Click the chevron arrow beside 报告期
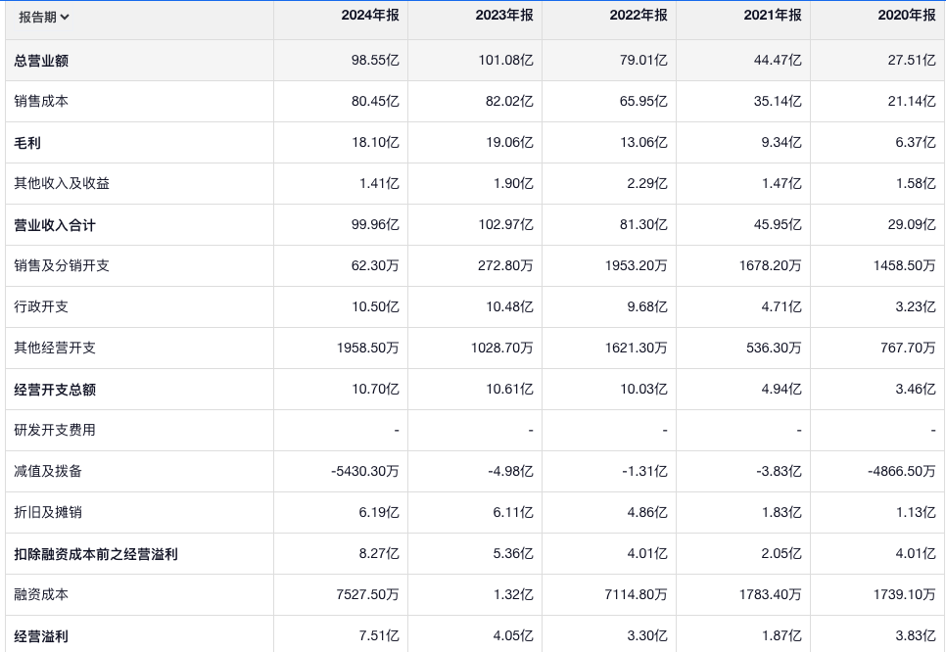This screenshot has height=652, width=946. (65, 17)
